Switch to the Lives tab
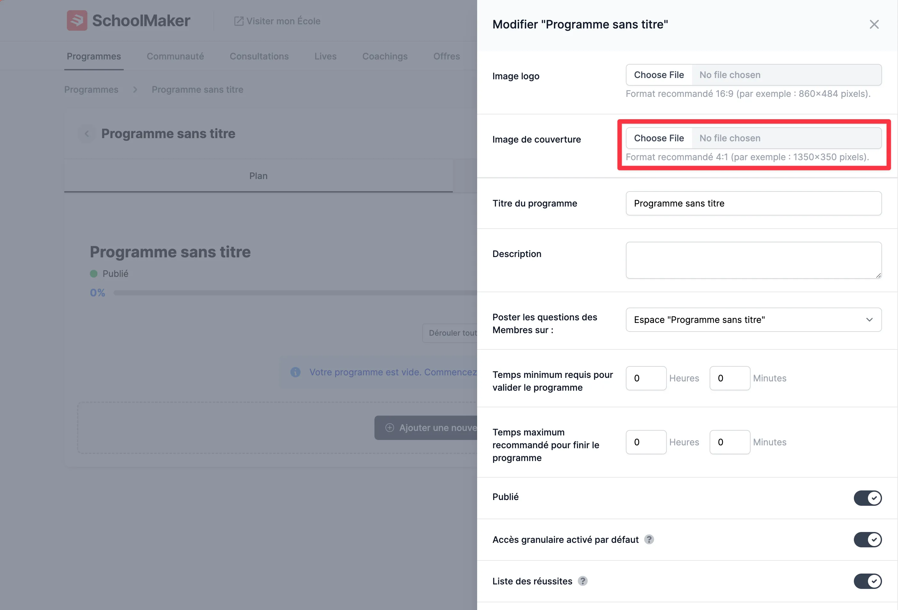Viewport: 898px width, 610px height. click(x=325, y=56)
